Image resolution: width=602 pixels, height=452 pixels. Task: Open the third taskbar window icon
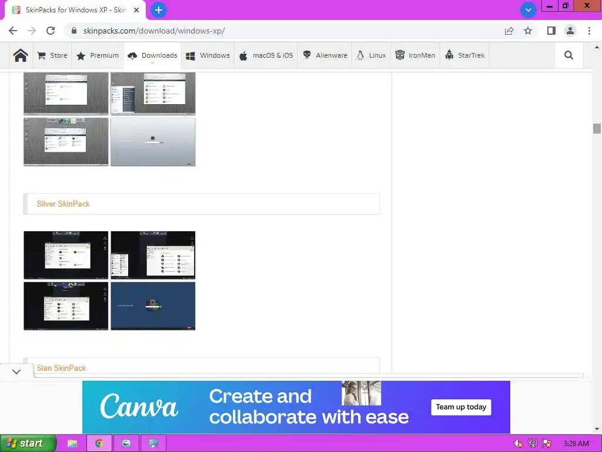(x=126, y=443)
